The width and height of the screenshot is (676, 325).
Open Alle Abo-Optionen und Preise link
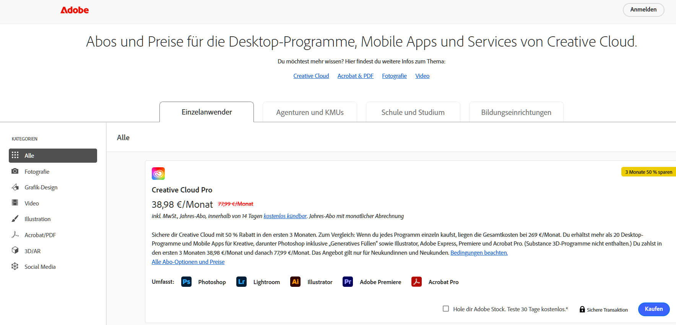188,262
